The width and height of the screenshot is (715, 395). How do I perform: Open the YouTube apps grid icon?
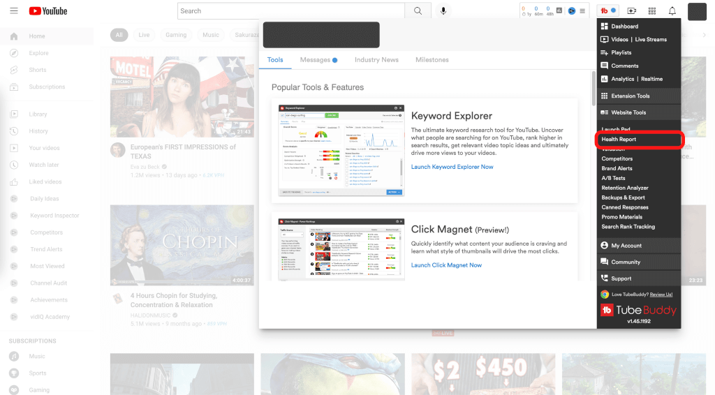[652, 11]
